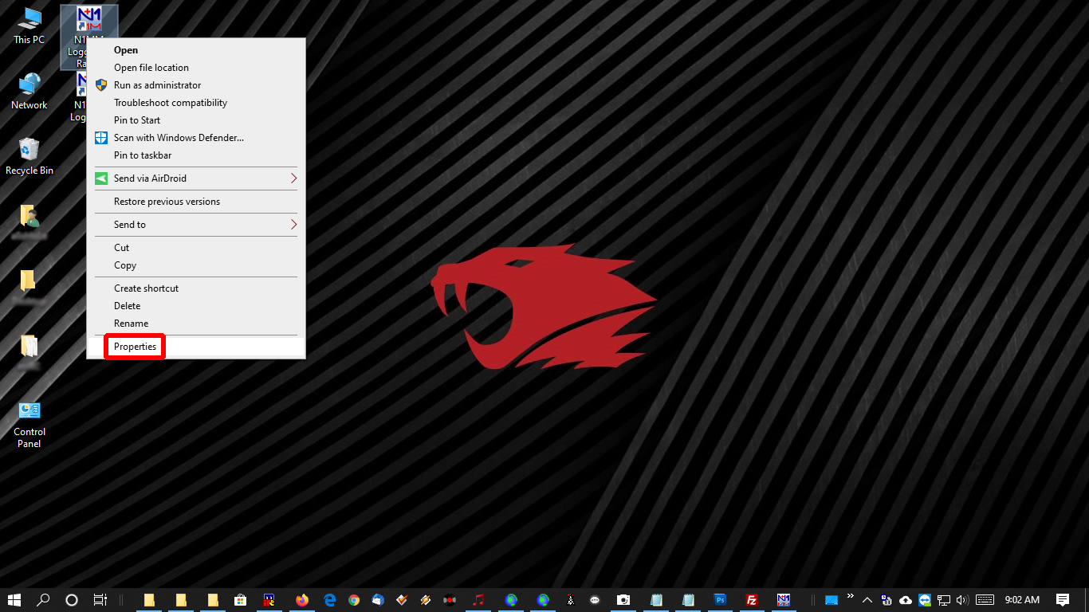1089x612 pixels.
Task: Open Cortana circle on taskbar
Action: [71, 600]
